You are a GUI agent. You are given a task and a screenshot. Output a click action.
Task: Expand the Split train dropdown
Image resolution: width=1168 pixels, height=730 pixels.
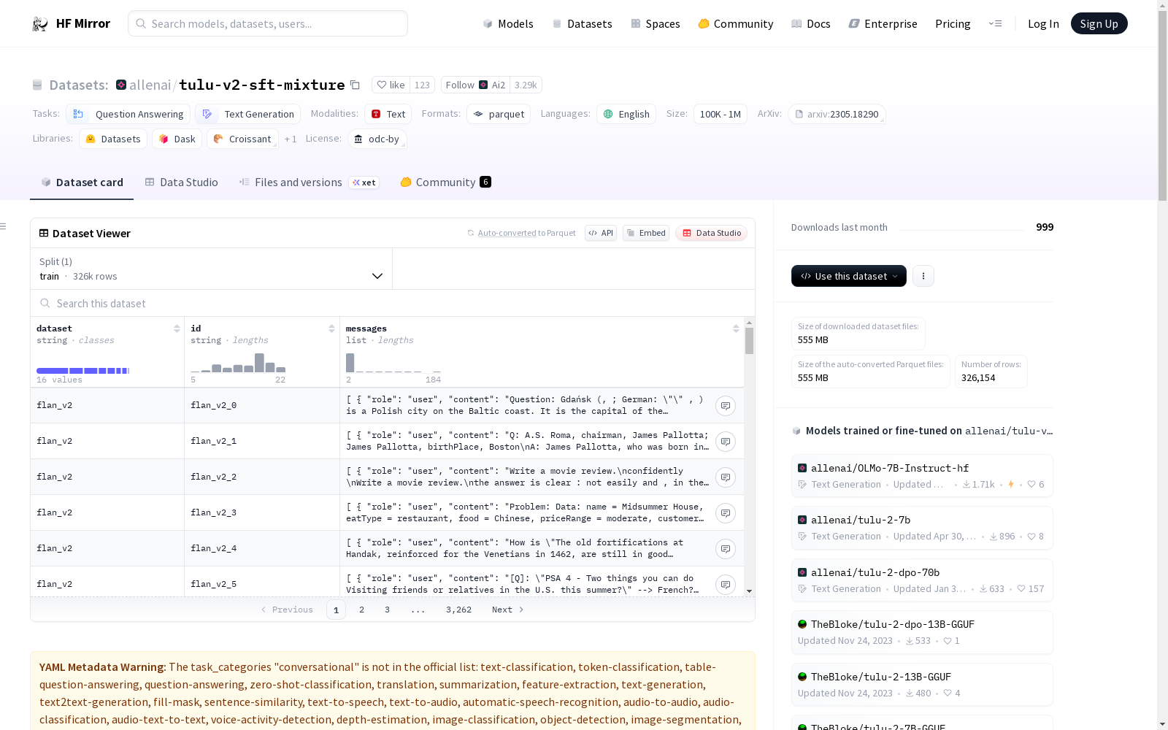pyautogui.click(x=212, y=269)
